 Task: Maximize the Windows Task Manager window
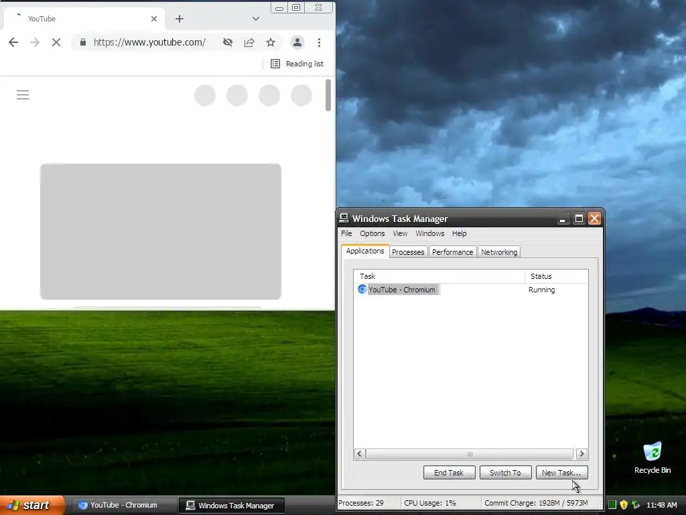coord(579,219)
